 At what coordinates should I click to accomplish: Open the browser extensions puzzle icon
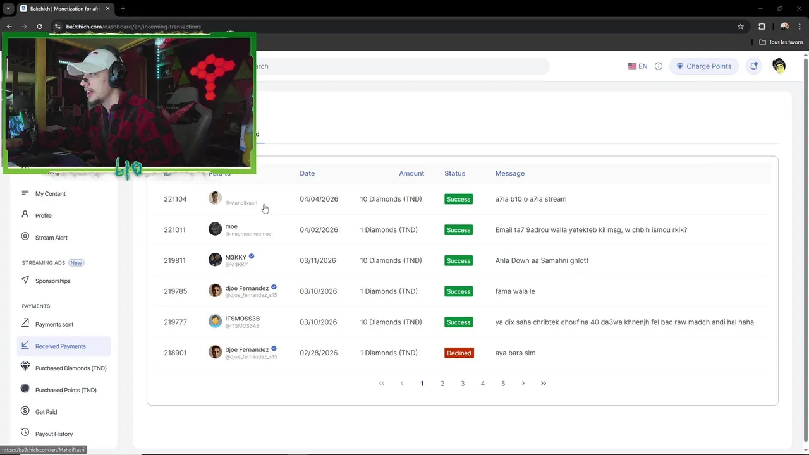coord(762,27)
